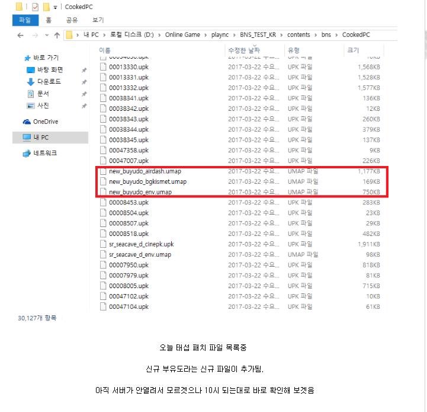Click the Forward navigation arrow
This screenshot has height=412, width=427.
(x=35, y=35)
